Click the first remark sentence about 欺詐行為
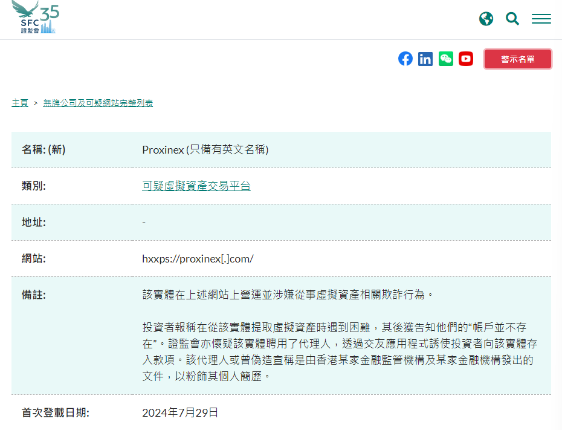This screenshot has width=562, height=430. coord(288,295)
